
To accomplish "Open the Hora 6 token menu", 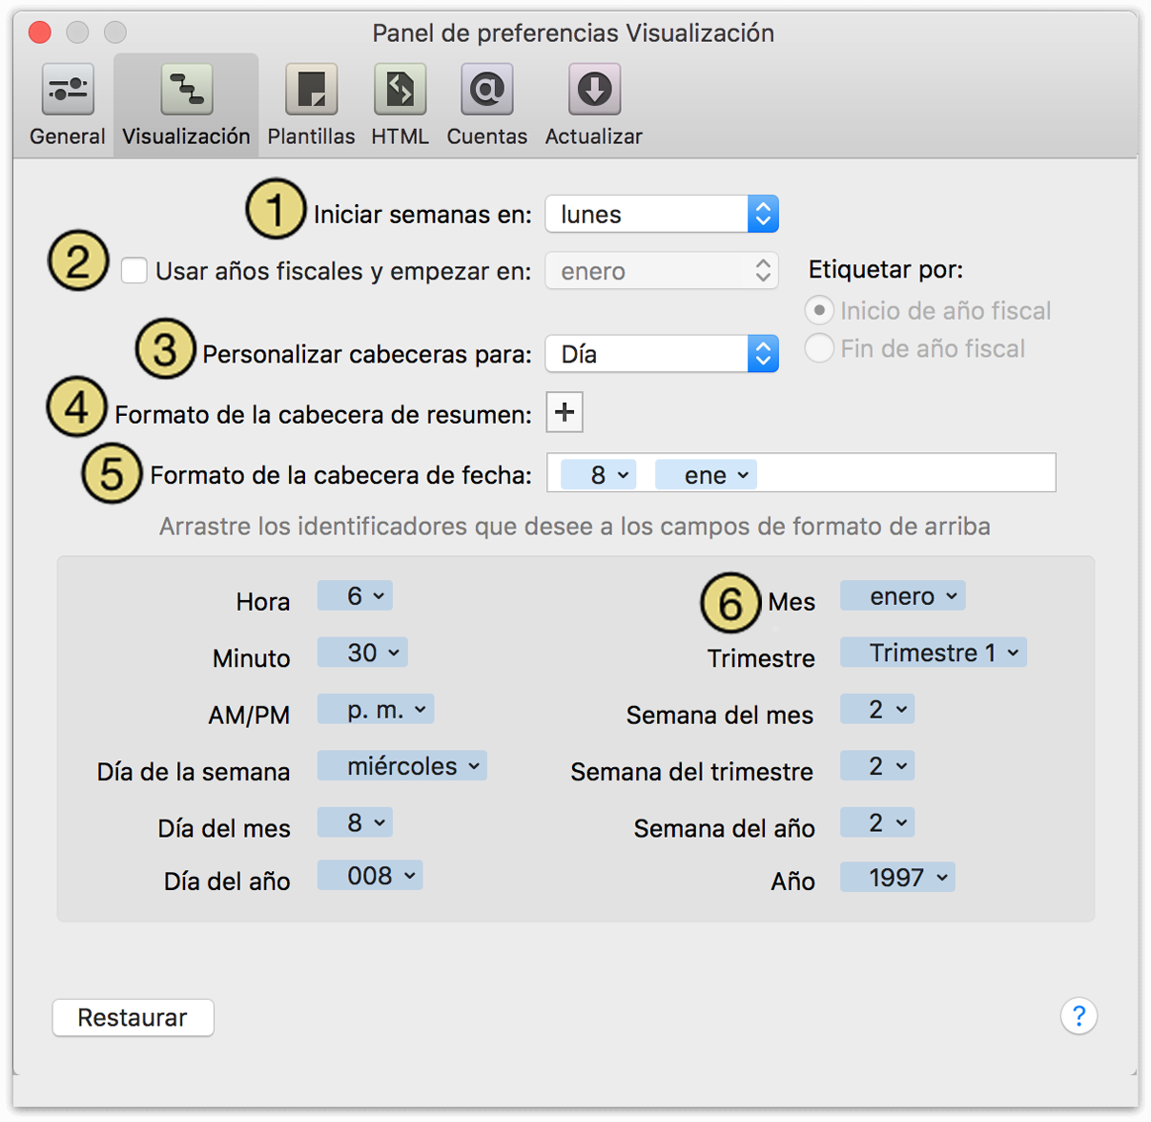I will 355,595.
